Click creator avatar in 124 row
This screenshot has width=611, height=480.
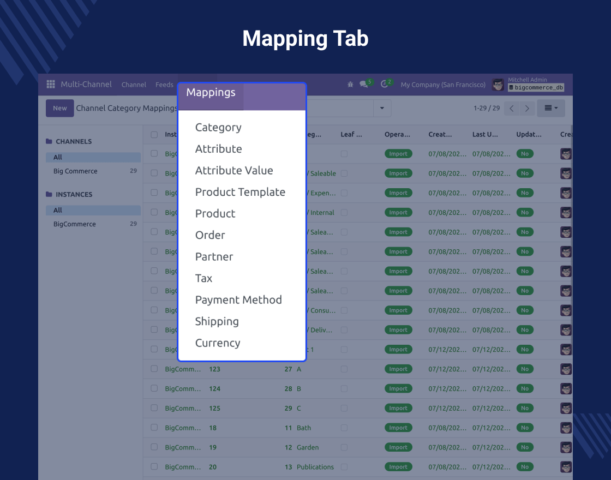point(566,388)
